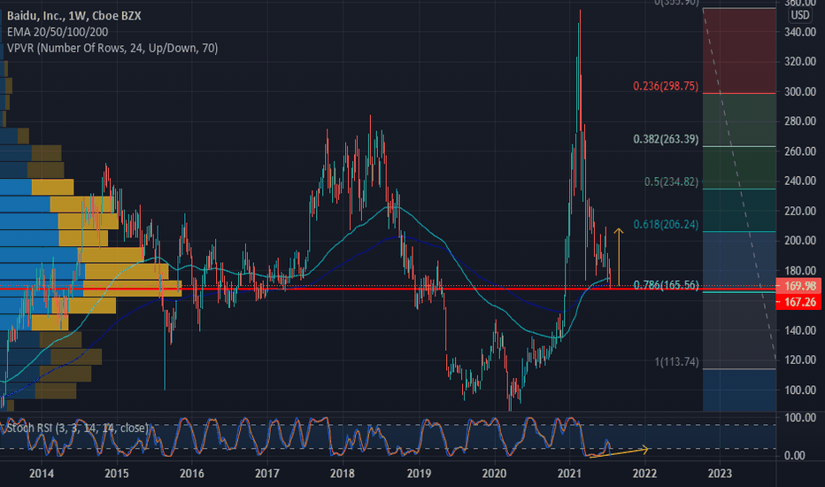Click the 2014 time axis label

(42, 474)
